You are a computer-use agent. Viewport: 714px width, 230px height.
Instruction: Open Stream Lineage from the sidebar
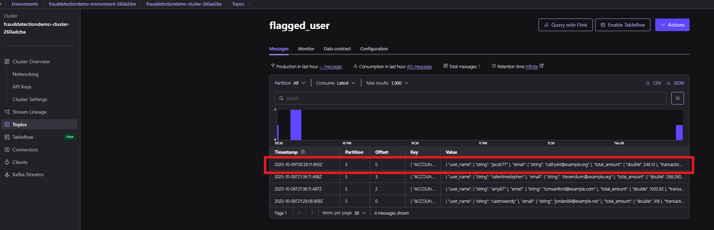coord(29,112)
